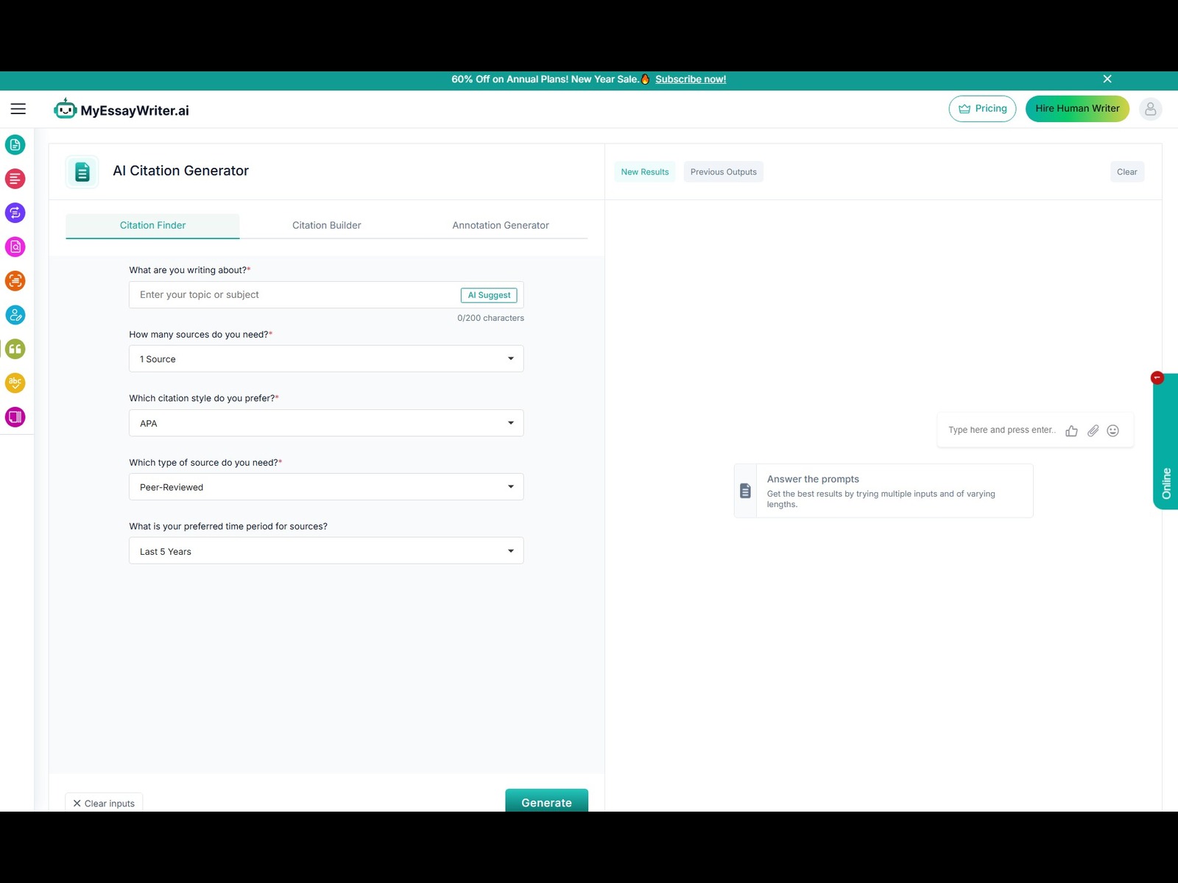Open the emoji picker in chat
The height and width of the screenshot is (883, 1178).
(x=1113, y=430)
